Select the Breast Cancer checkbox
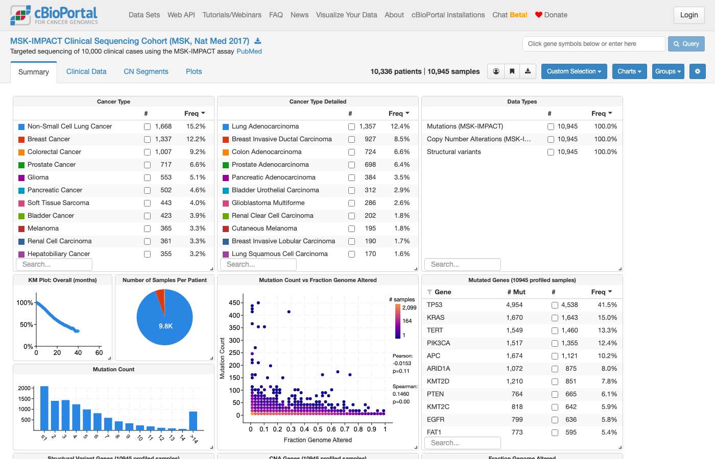 (x=147, y=139)
